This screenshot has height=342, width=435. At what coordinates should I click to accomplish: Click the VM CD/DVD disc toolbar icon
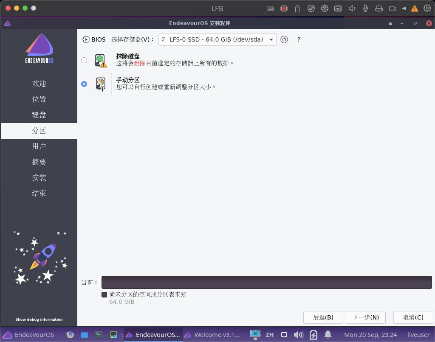tap(311, 8)
